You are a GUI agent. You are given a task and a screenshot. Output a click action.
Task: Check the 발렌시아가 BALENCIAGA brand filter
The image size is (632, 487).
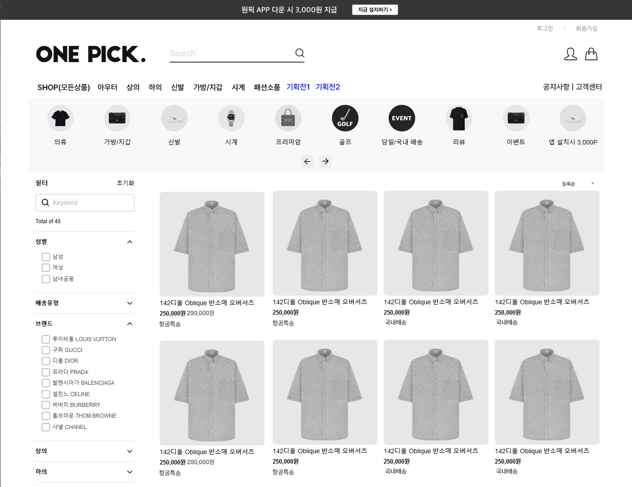(46, 383)
